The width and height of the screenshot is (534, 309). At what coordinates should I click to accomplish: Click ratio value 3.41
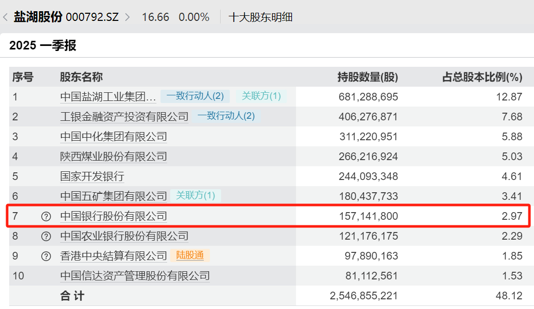point(512,196)
